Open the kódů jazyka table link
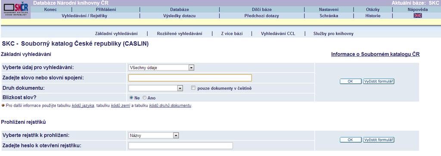This screenshot has width=441, height=156. tap(83, 106)
